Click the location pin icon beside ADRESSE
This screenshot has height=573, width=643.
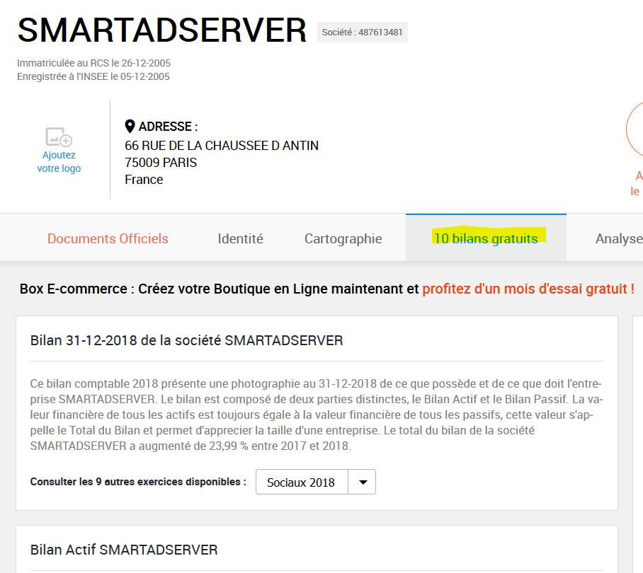130,127
